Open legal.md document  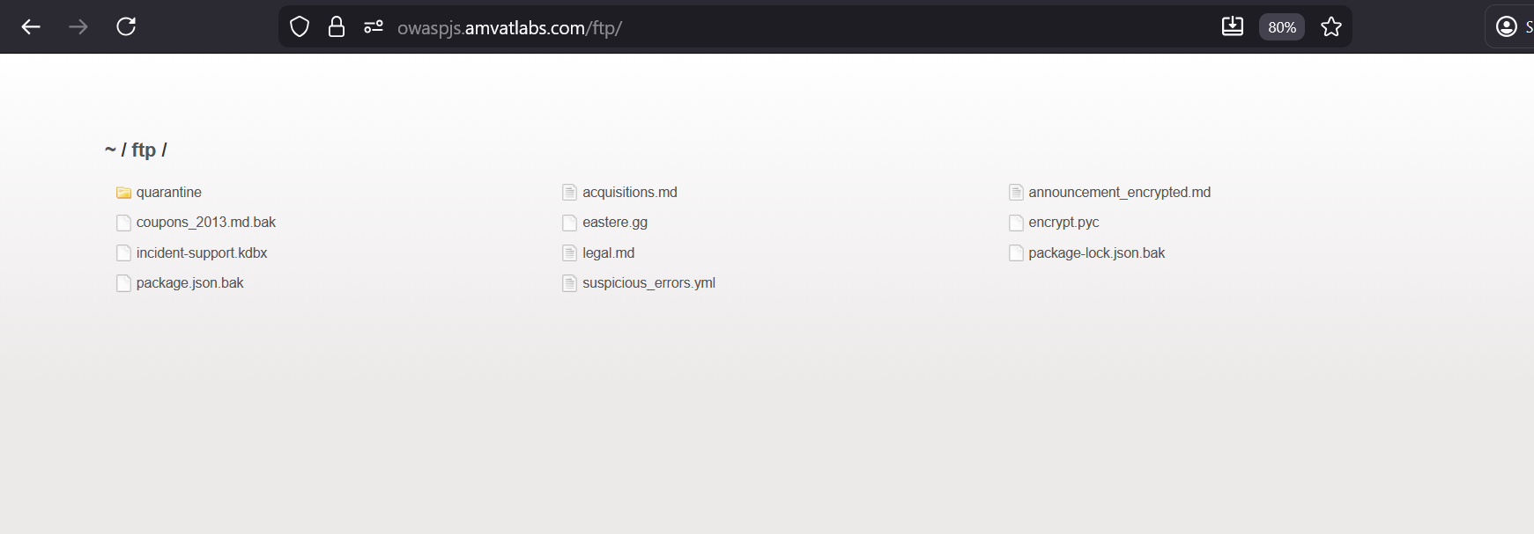(608, 253)
